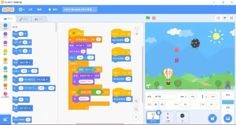The image size is (236, 125).
Task: Select the pink My Blocks category
Action: [x=5, y=95]
